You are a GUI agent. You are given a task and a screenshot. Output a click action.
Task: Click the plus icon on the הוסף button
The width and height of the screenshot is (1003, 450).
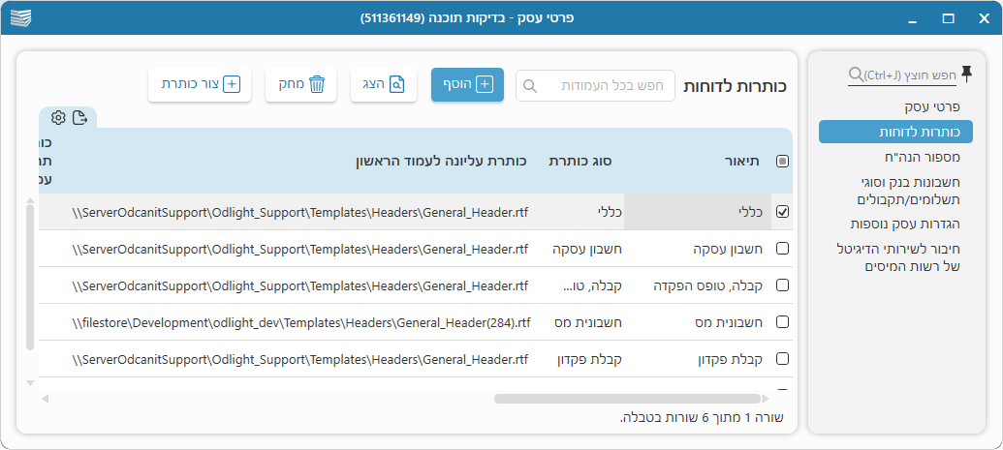[x=485, y=85]
